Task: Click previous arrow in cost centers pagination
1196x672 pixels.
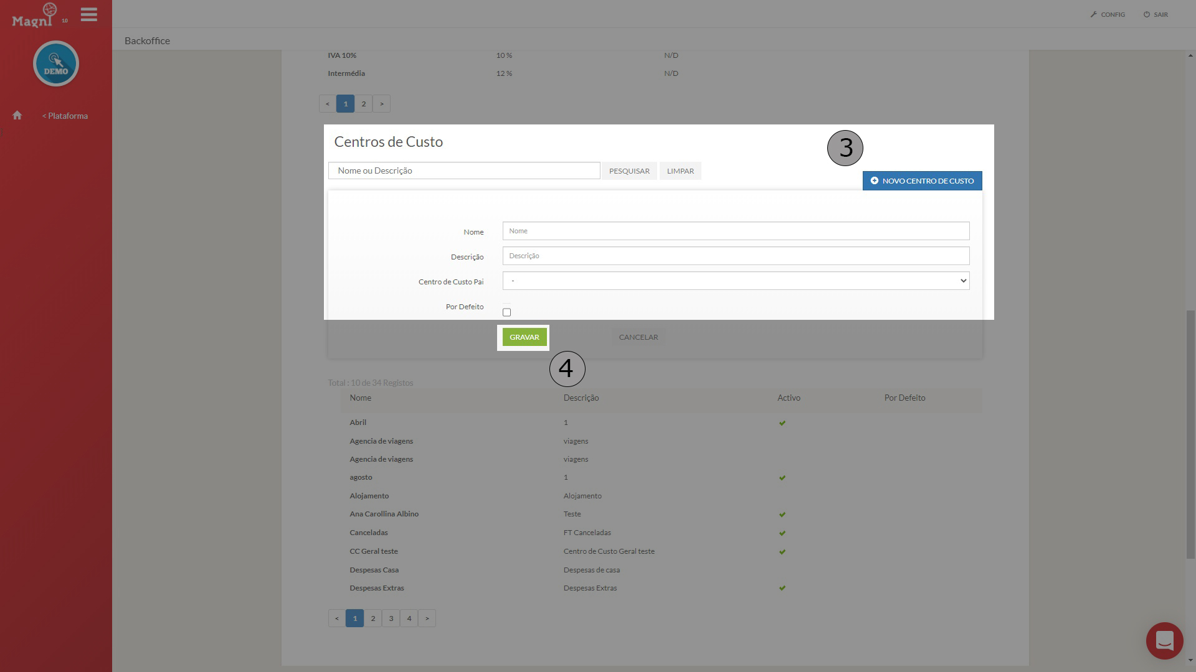Action: [336, 618]
